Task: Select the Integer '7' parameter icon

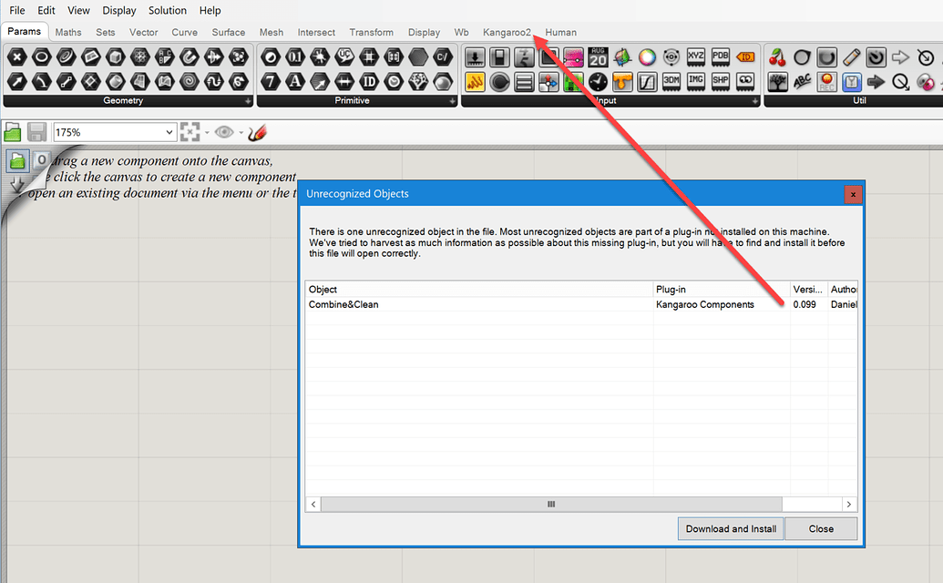Action: pos(271,81)
